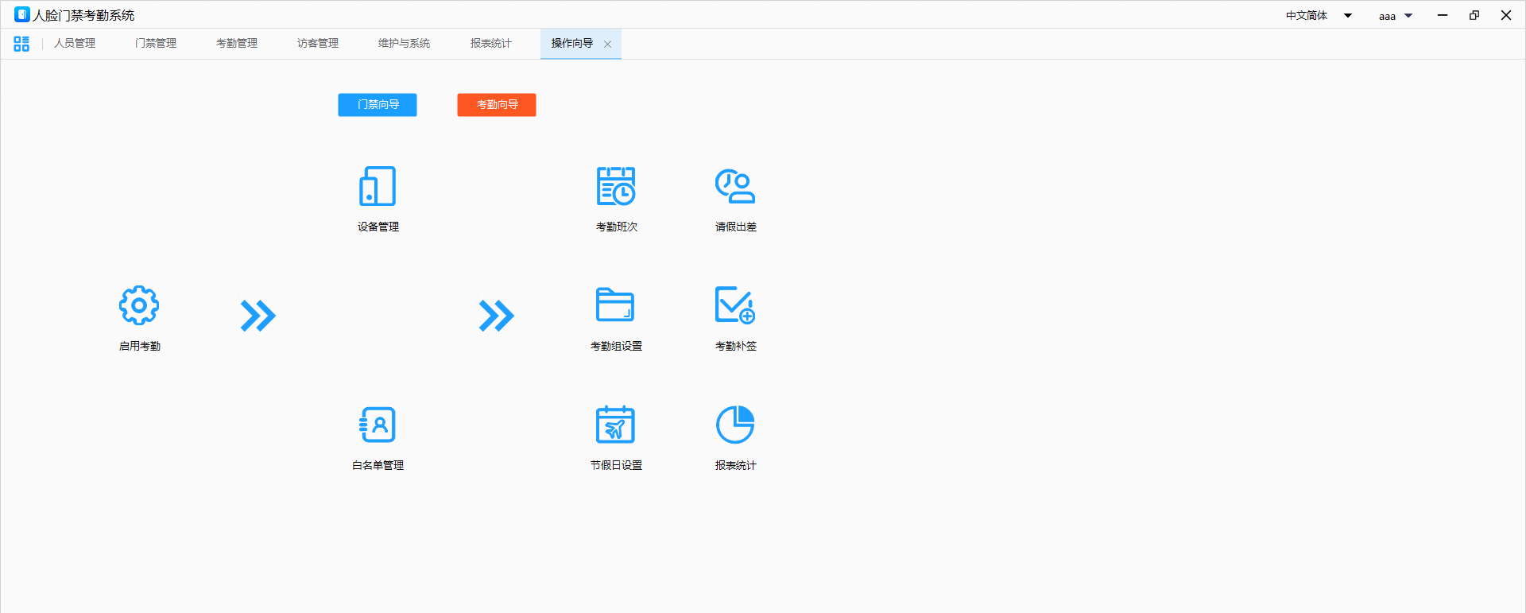Click the grid home icon in menu bar

point(21,44)
